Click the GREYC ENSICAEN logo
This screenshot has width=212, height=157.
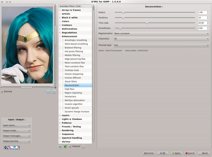[x=11, y=147]
